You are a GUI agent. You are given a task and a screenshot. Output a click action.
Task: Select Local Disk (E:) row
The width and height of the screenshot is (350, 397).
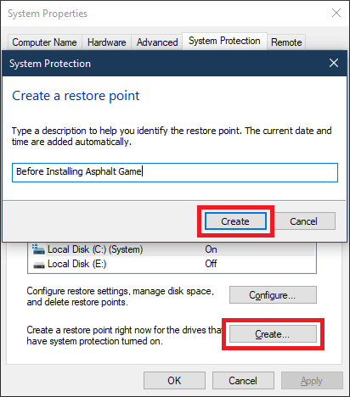pos(172,264)
